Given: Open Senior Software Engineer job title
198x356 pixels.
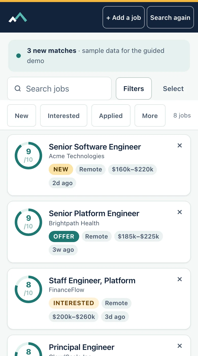Looking at the screenshot, I should click(95, 147).
